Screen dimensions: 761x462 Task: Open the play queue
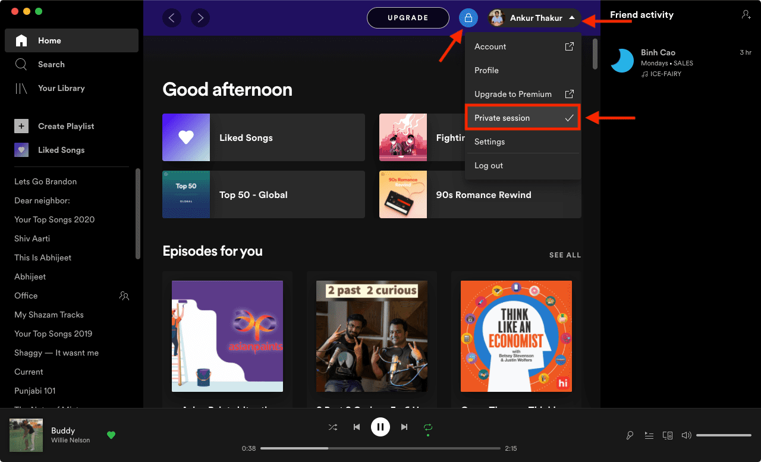tap(649, 435)
